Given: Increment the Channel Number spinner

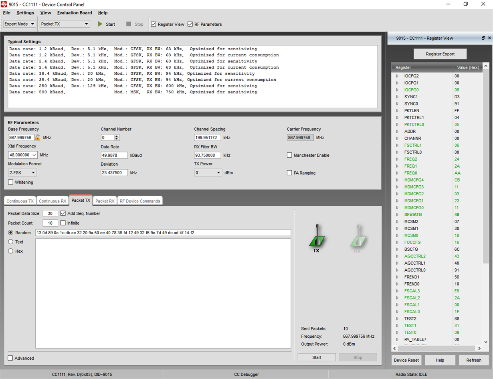Looking at the screenshot, I should pyautogui.click(x=117, y=136).
